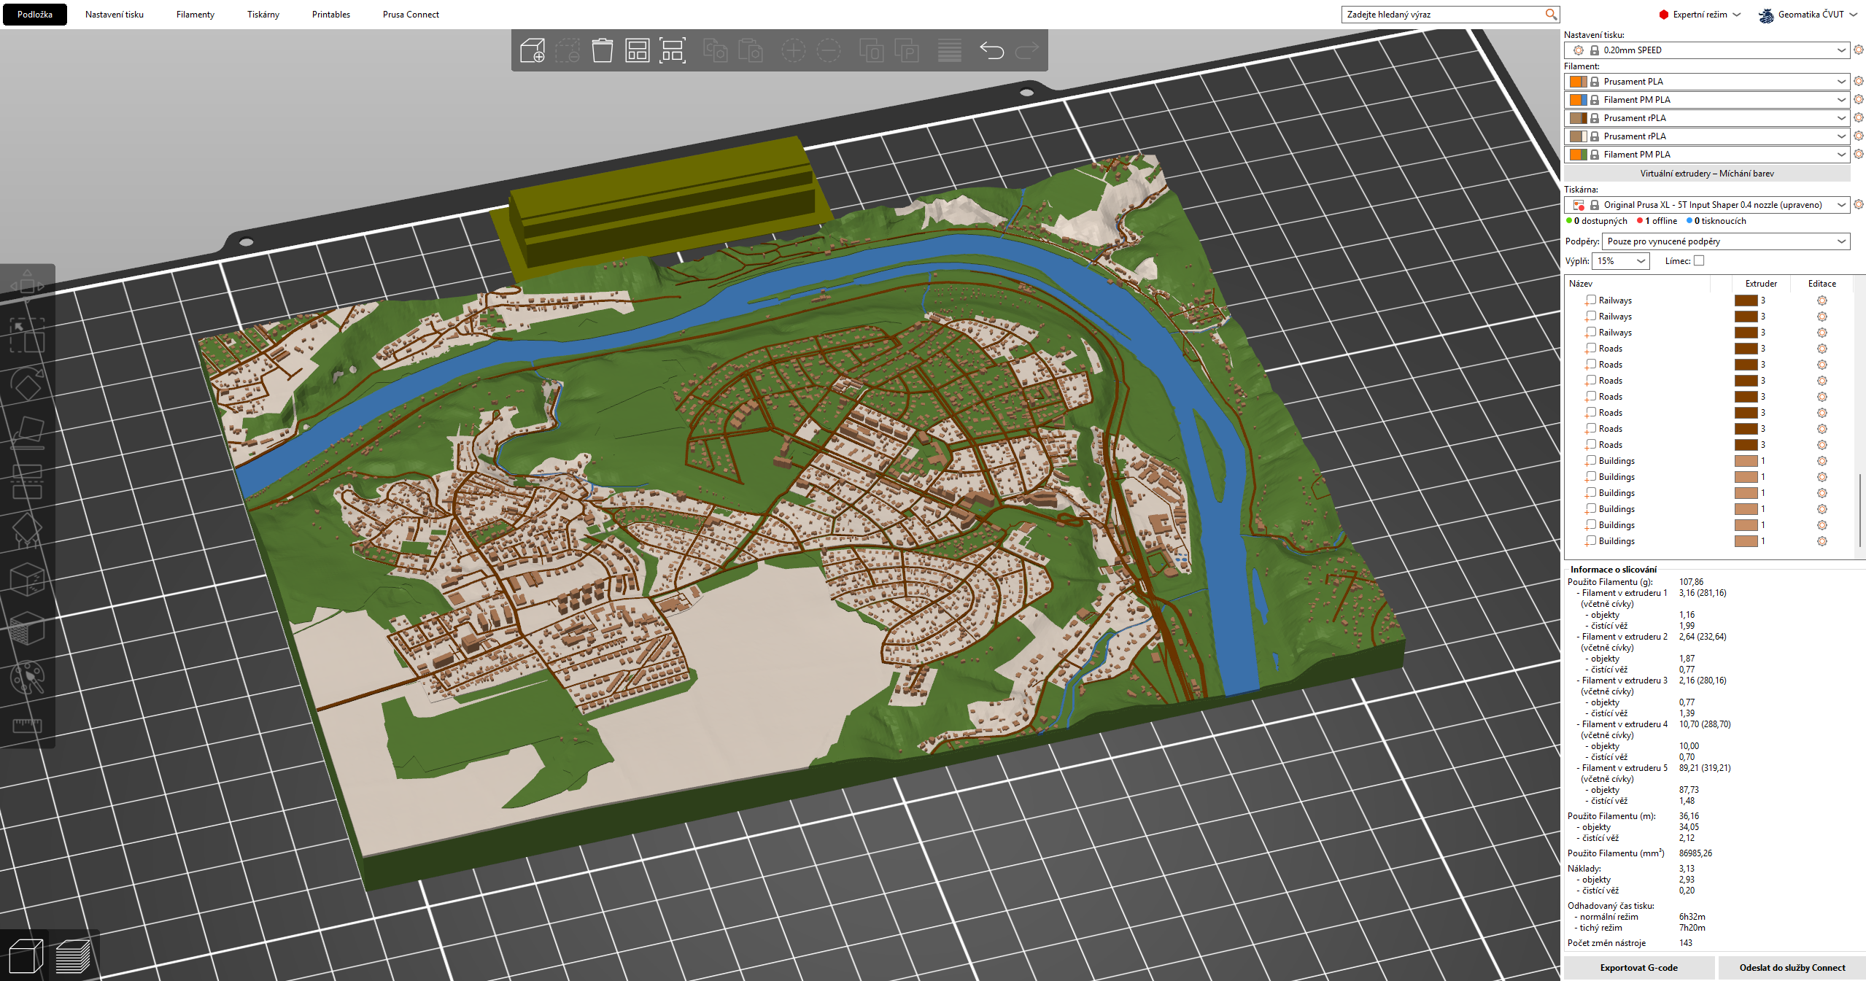The image size is (1866, 981).
Task: Select the Move tool in left toolbar
Action: (27, 287)
